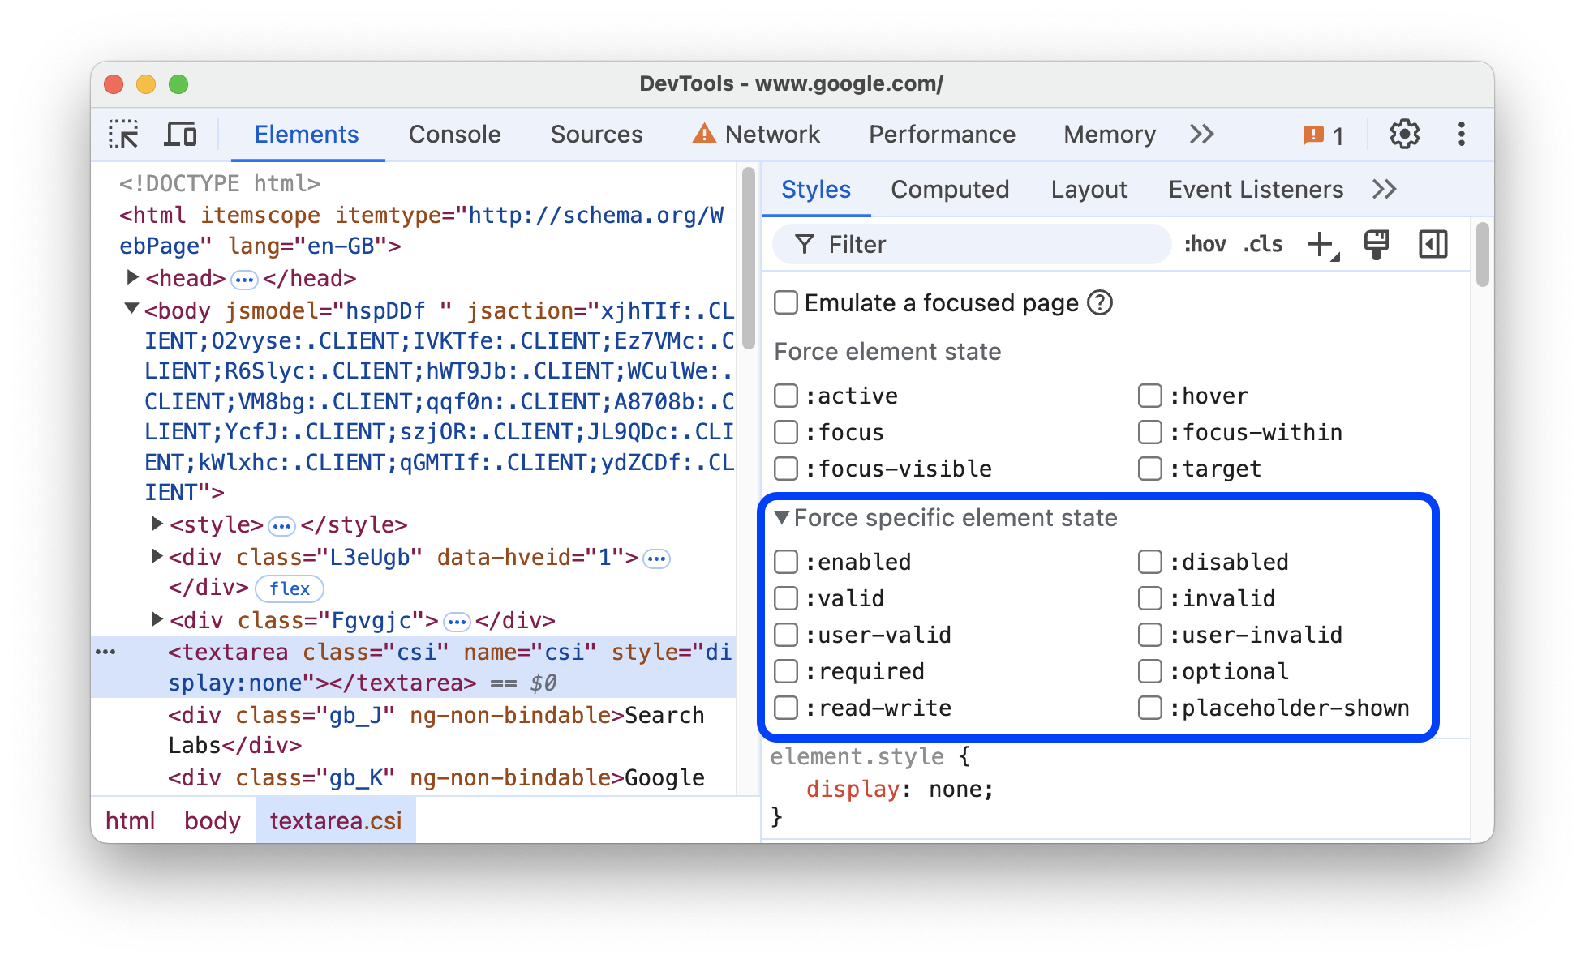This screenshot has height=963, width=1585.
Task: Enable the :placeholder-shown state
Action: pos(1148,709)
